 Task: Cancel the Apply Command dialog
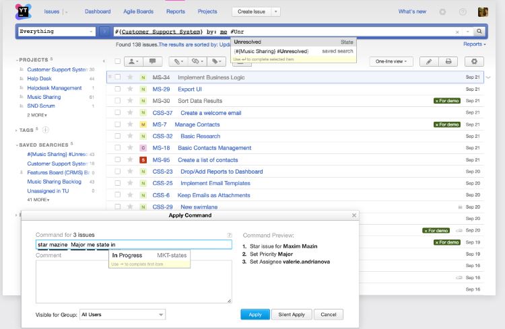328,314
